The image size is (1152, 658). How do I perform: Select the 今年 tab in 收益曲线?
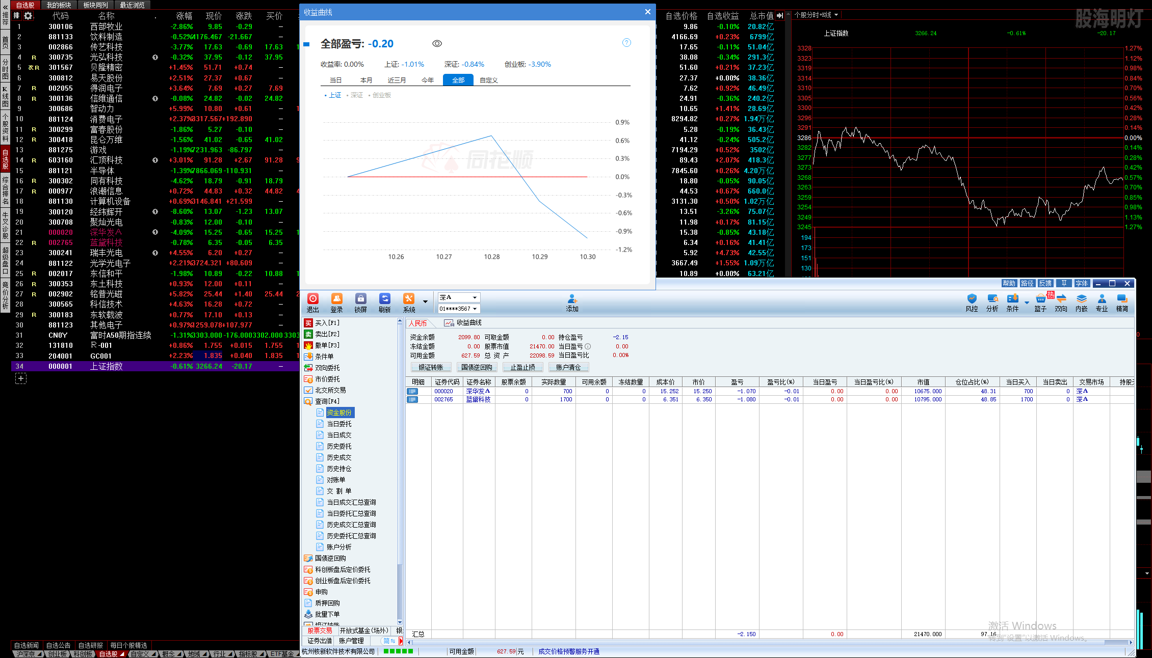(427, 80)
